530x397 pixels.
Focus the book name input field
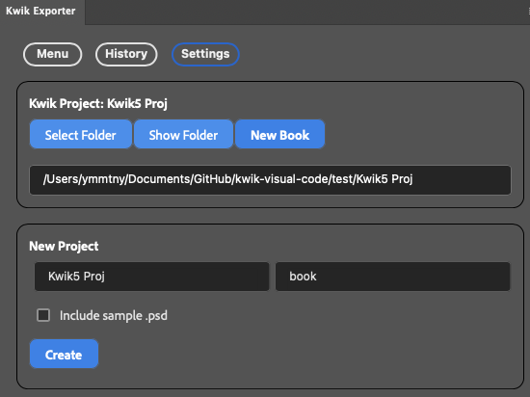393,277
